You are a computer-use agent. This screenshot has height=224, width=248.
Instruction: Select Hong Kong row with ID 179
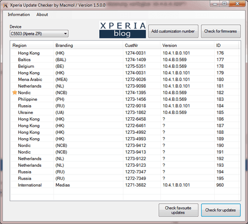(125, 73)
